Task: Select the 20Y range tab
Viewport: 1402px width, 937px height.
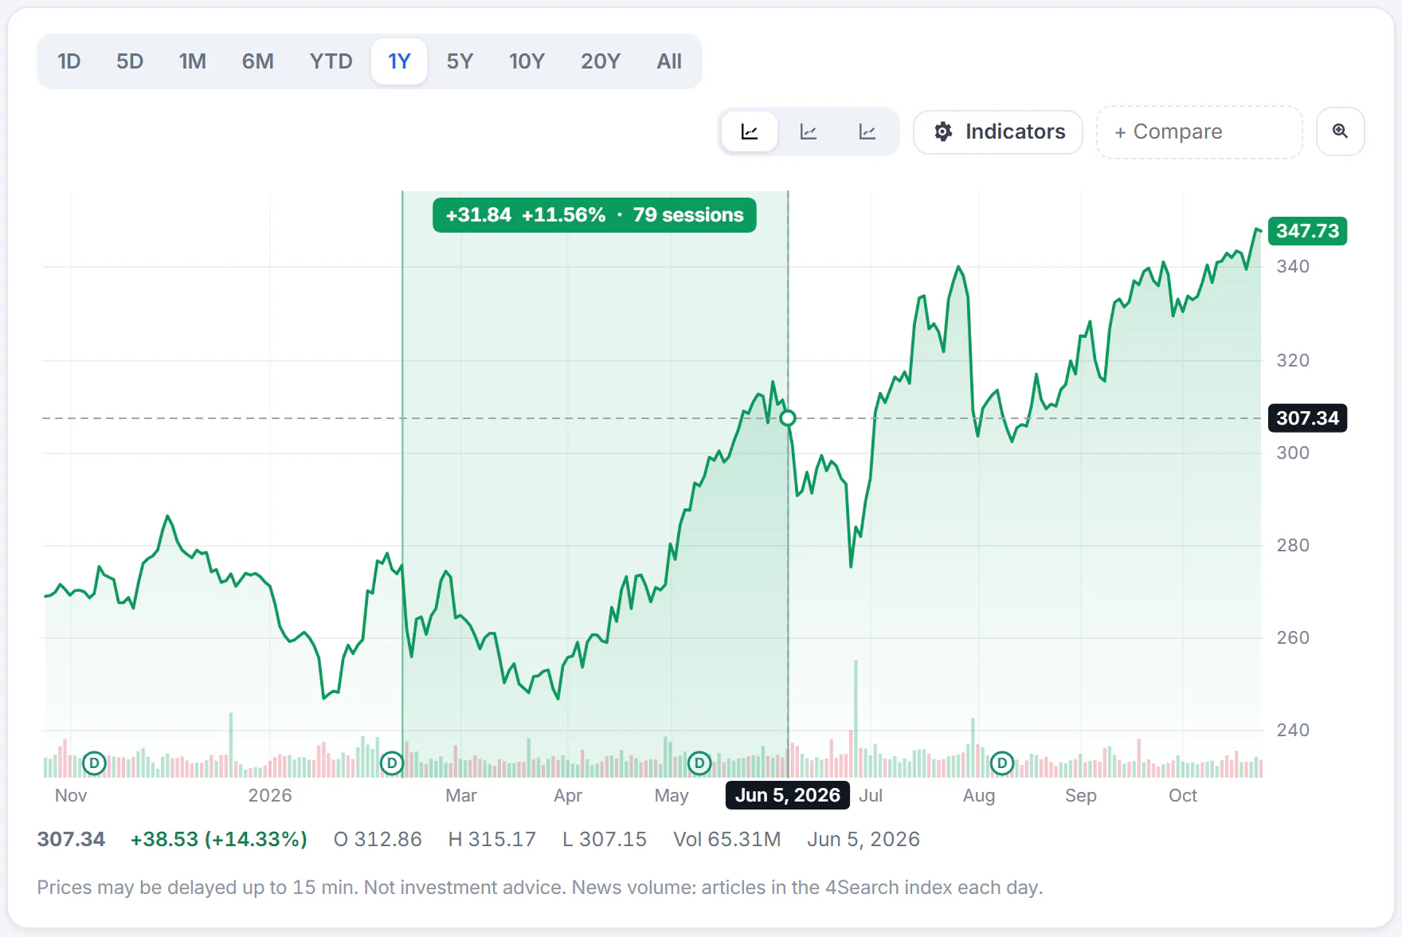Action: (600, 61)
